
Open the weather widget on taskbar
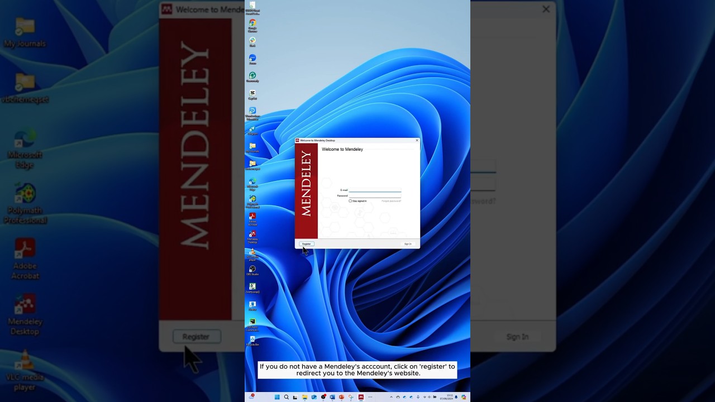pyautogui.click(x=251, y=397)
